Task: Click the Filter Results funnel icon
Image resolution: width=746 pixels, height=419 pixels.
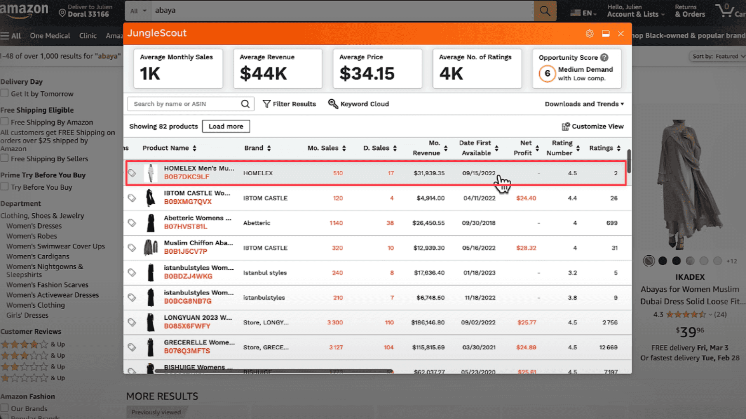Action: tap(267, 104)
